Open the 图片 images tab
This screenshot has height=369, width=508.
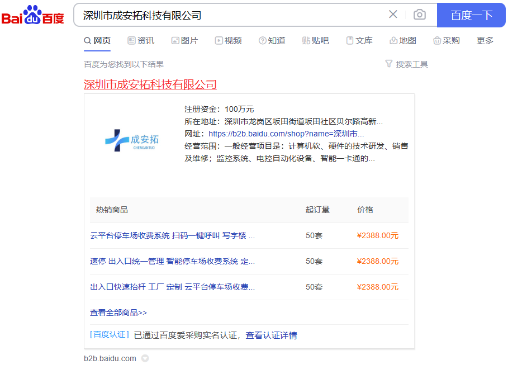click(184, 41)
